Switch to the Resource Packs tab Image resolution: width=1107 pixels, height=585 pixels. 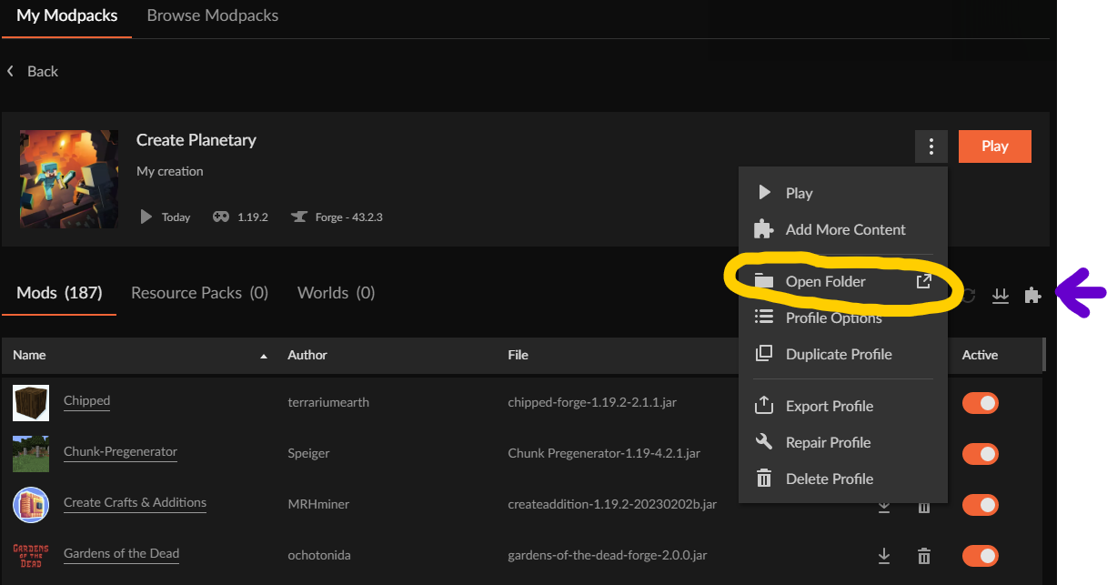click(x=199, y=293)
